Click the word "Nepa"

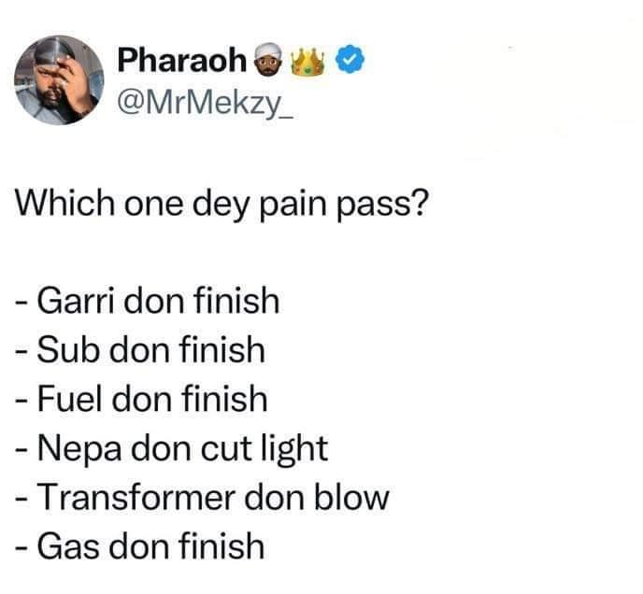[x=79, y=450]
